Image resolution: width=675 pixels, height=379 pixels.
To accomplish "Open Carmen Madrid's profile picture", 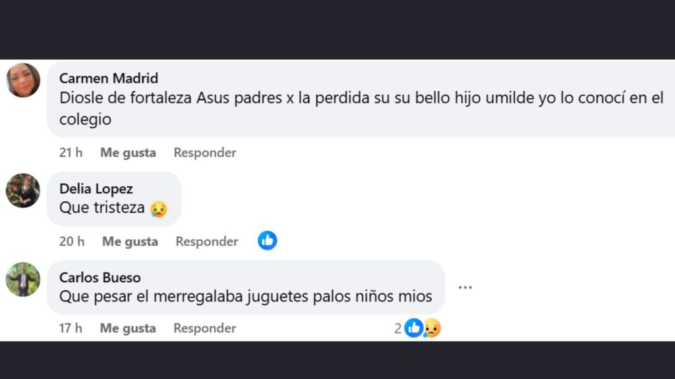I will pyautogui.click(x=23, y=79).
